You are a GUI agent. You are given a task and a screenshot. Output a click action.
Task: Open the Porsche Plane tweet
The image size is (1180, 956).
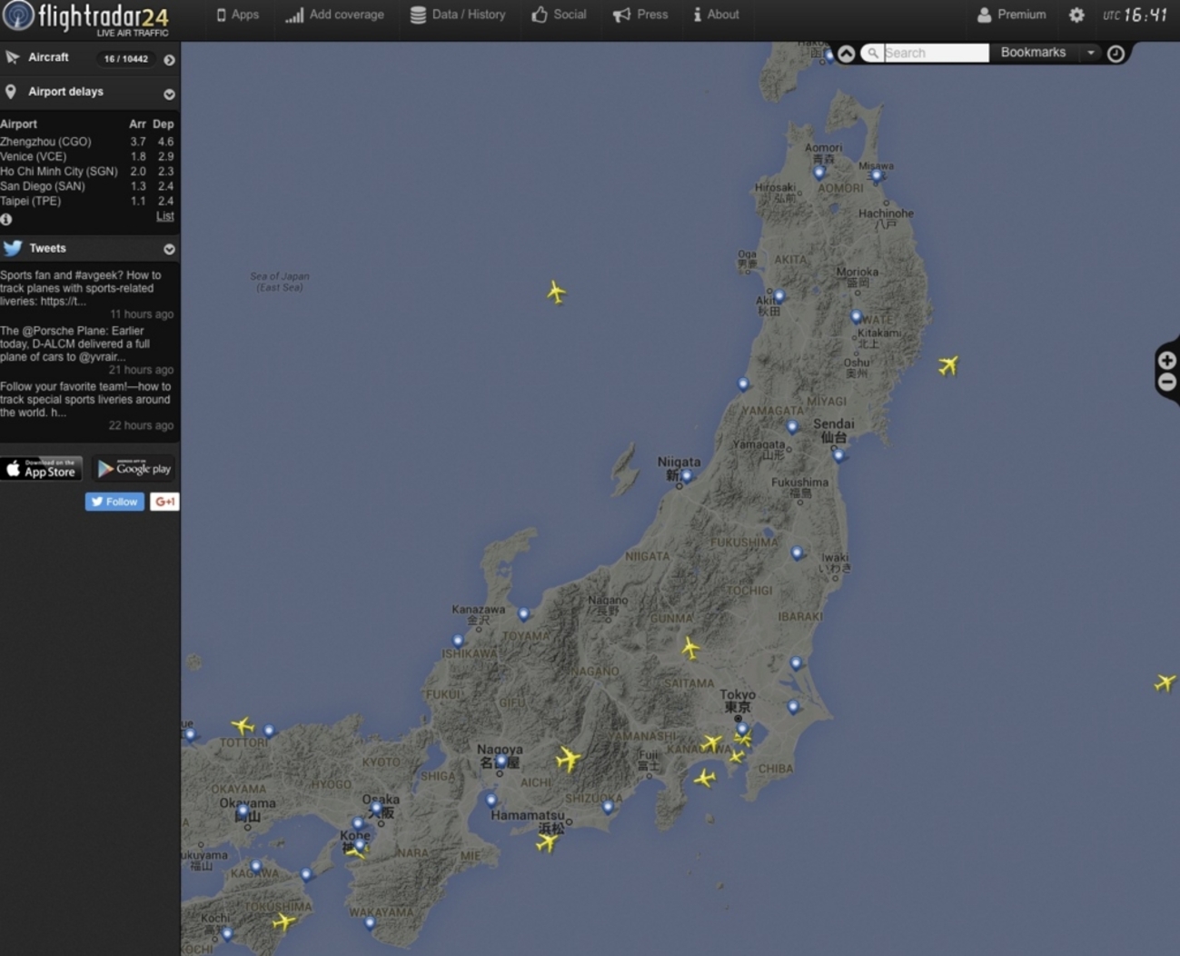(x=87, y=344)
